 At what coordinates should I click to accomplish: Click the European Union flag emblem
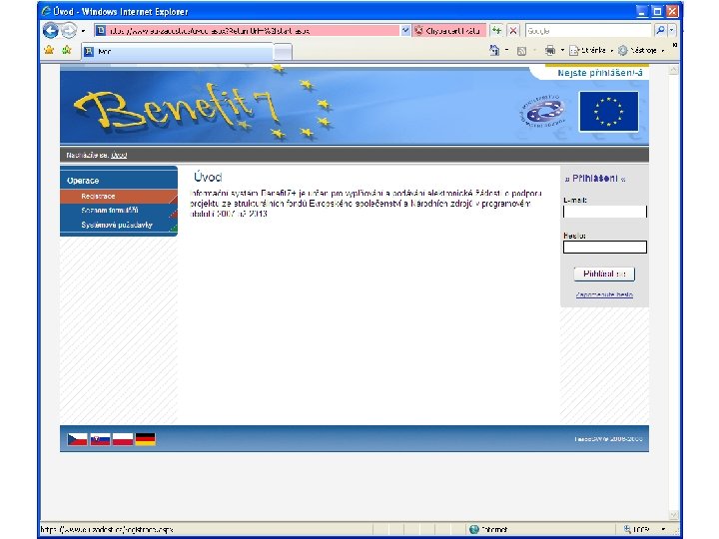(608, 112)
